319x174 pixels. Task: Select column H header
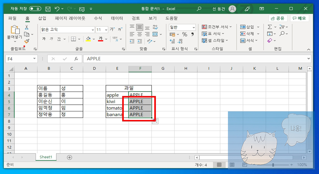[186, 69]
